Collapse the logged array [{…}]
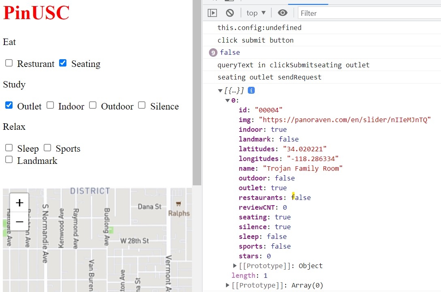The width and height of the screenshot is (441, 292). [220, 91]
